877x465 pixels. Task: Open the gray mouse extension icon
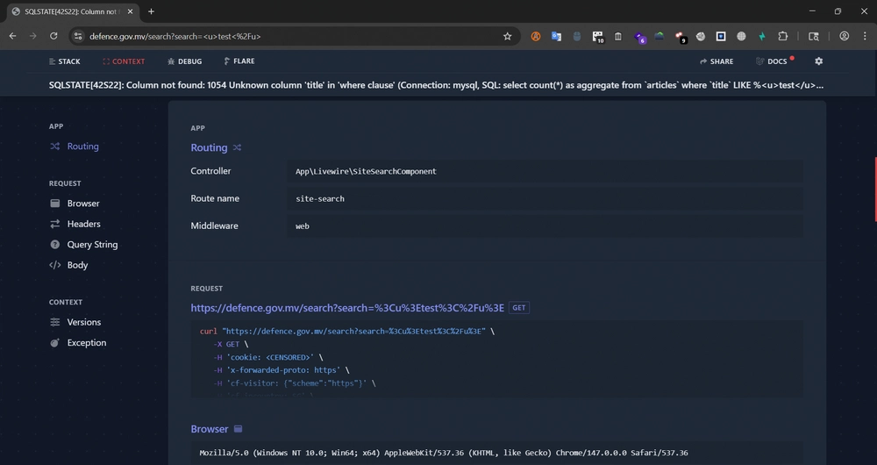click(x=577, y=36)
